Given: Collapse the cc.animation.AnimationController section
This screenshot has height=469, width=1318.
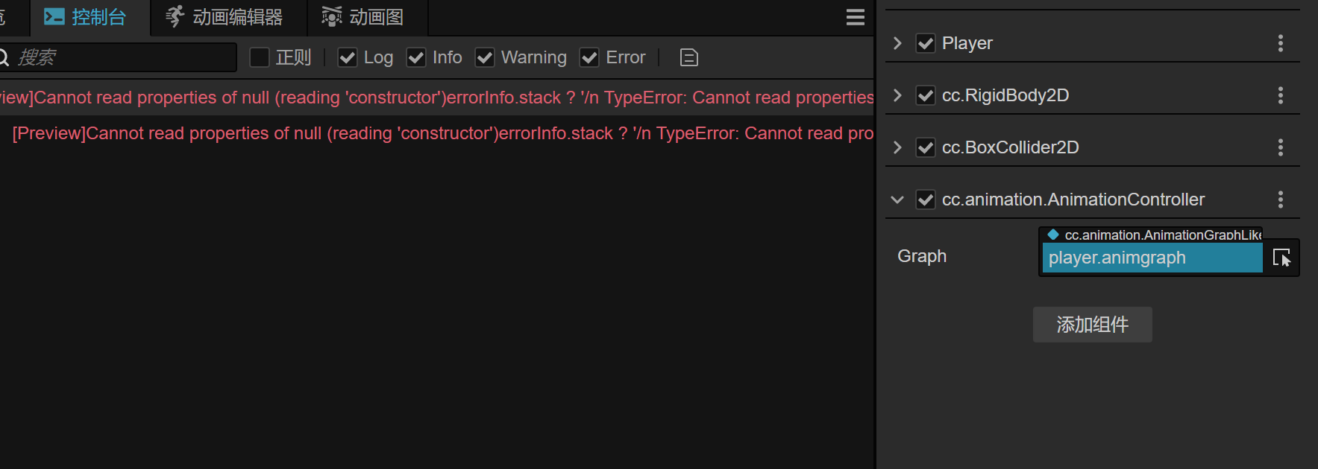Looking at the screenshot, I should click(897, 200).
